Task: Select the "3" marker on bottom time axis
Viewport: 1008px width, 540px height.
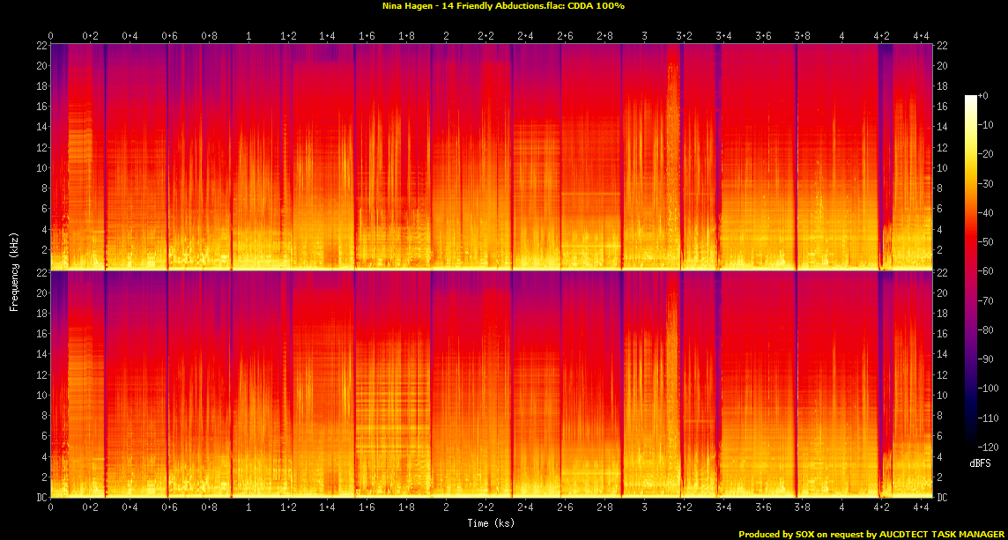Action: [x=645, y=509]
